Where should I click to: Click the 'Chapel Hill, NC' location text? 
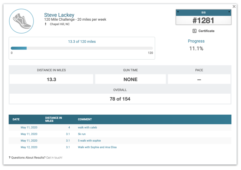tap(60, 24)
